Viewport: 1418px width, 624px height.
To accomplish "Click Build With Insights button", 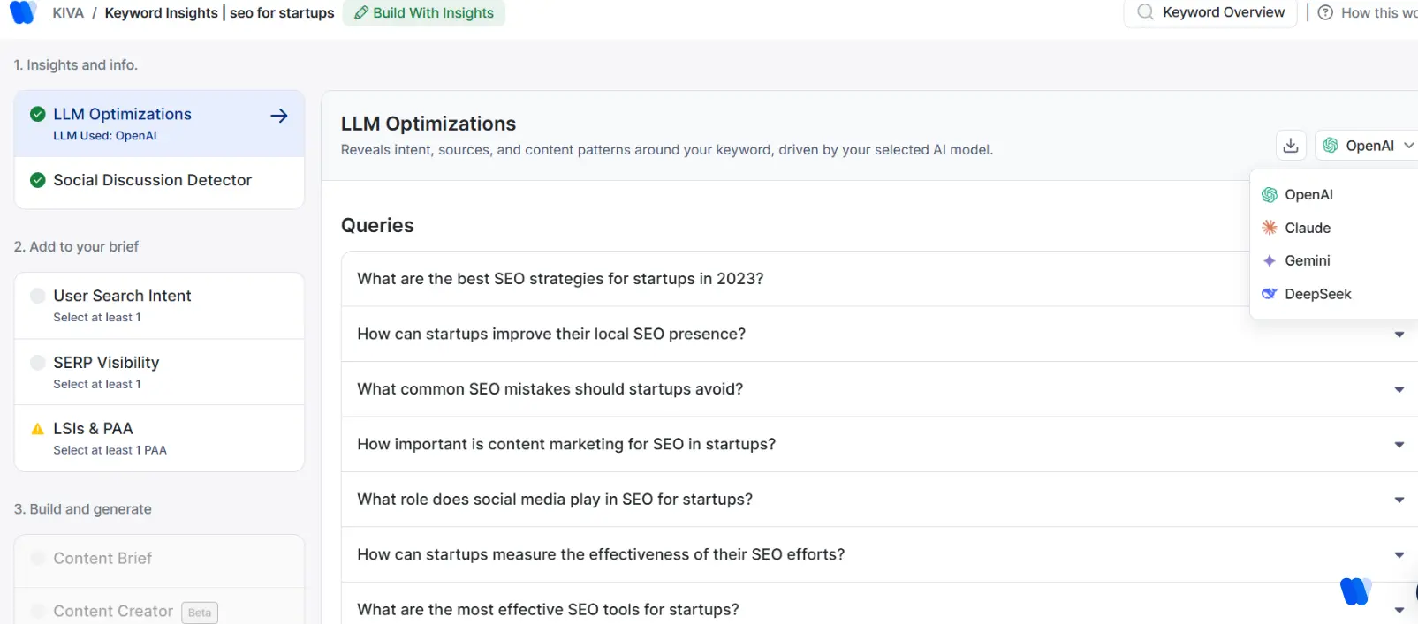I will 424,13.
